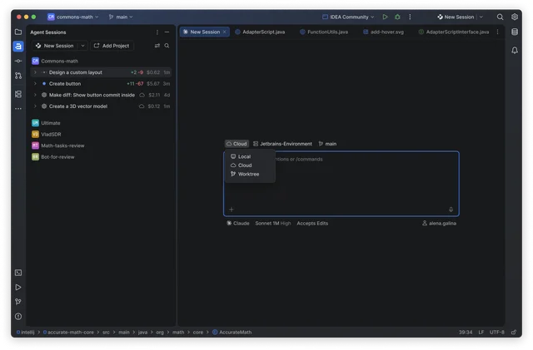The image size is (533, 350).
Task: Open the Terminal tool window
Action: [18, 273]
